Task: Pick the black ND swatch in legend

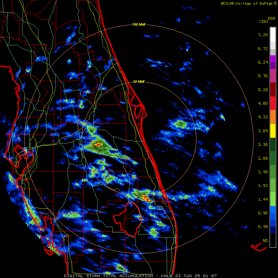Action: click(x=273, y=240)
